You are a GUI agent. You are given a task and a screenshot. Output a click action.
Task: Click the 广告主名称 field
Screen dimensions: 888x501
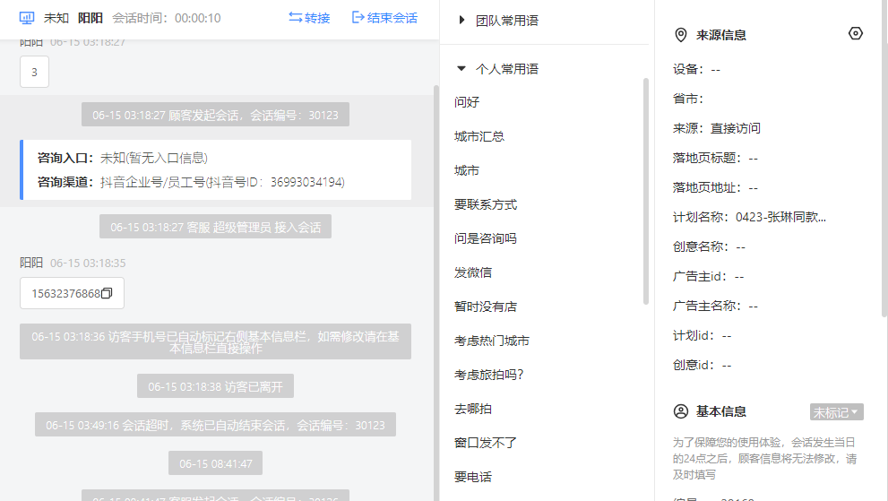pyautogui.click(x=715, y=306)
